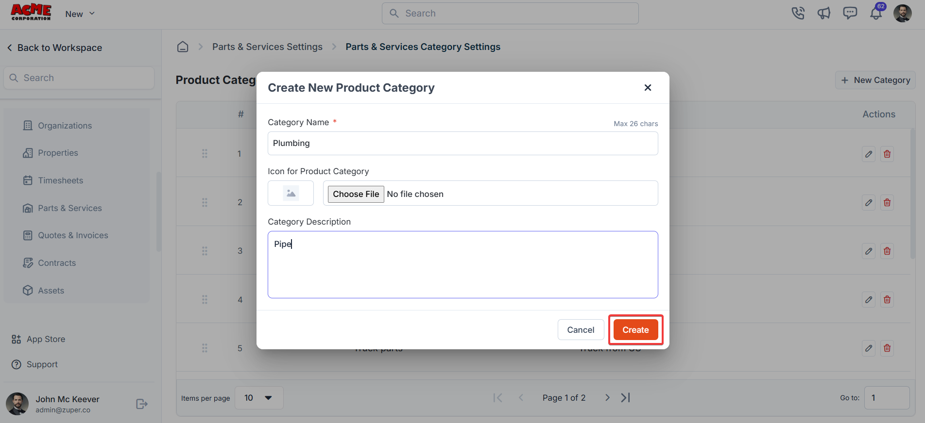Open the chat messages icon
This screenshot has width=925, height=423.
pos(850,13)
